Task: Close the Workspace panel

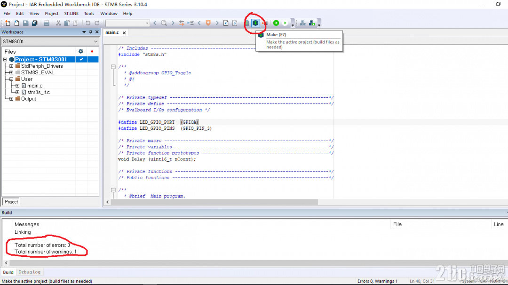Action: 97,32
